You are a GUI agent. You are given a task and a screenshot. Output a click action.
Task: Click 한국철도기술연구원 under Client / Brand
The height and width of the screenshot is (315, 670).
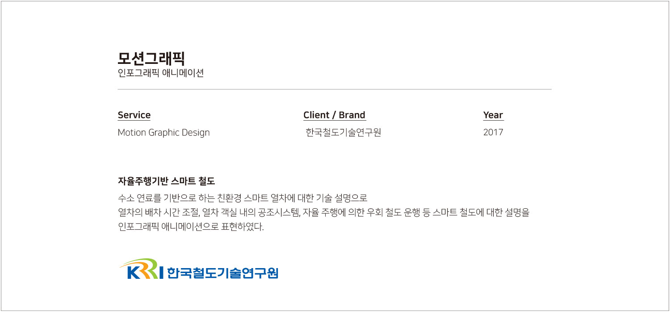point(343,133)
